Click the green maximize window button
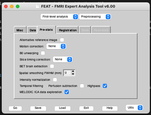The width and height of the screenshot is (151, 115). [18, 6]
